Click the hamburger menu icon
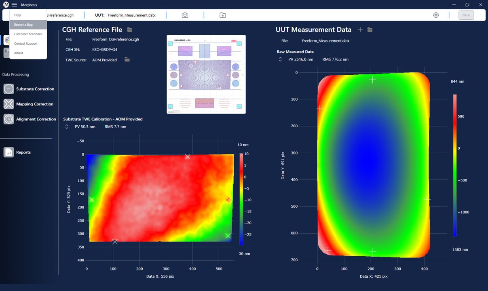Image resolution: width=488 pixels, height=291 pixels. point(14,5)
